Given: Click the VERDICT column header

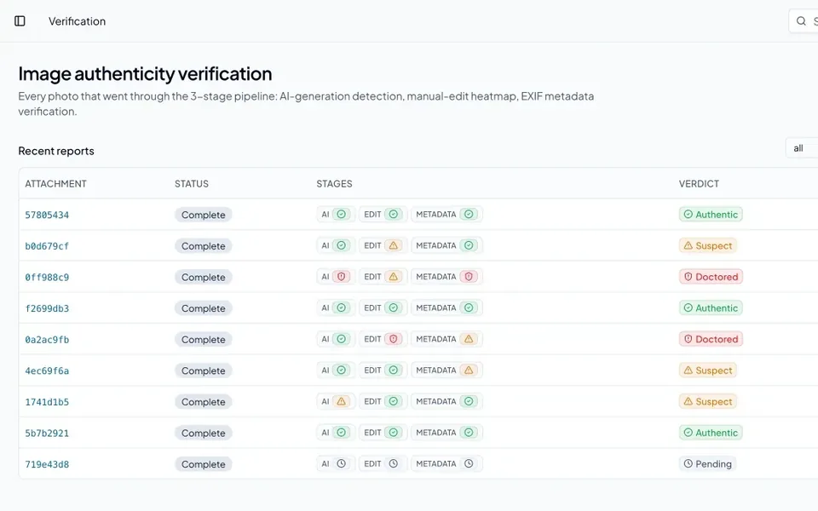Looking at the screenshot, I should click(699, 184).
